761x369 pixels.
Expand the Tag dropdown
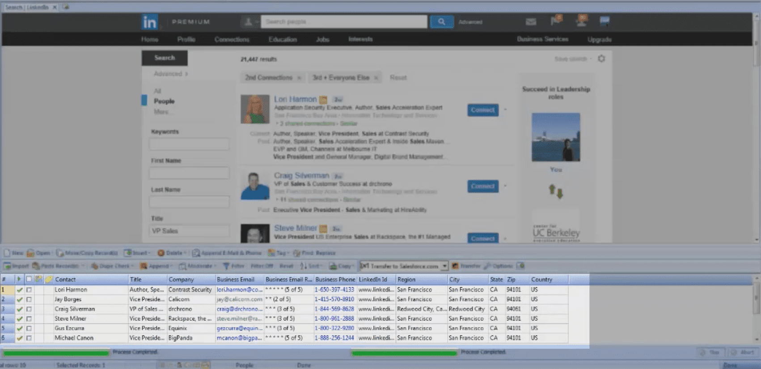(288, 253)
